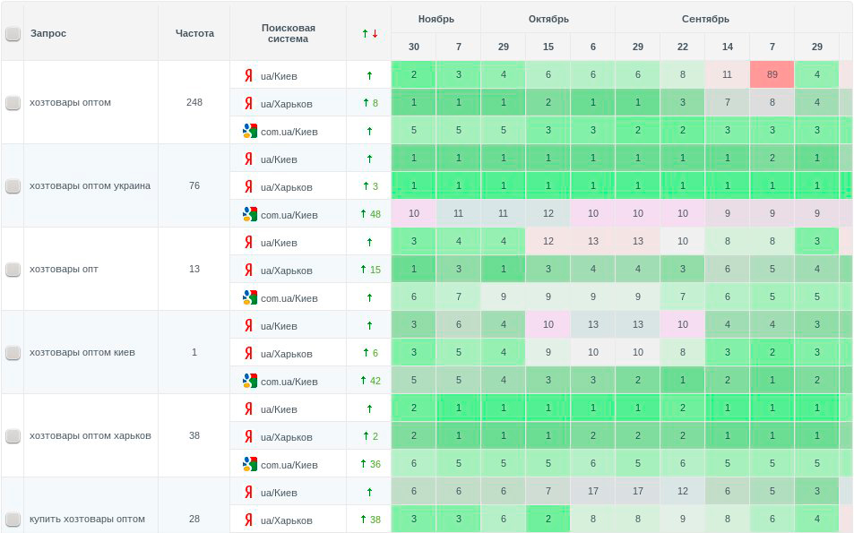Click the red cell with position 89
This screenshot has height=533, width=854.
pos(772,75)
